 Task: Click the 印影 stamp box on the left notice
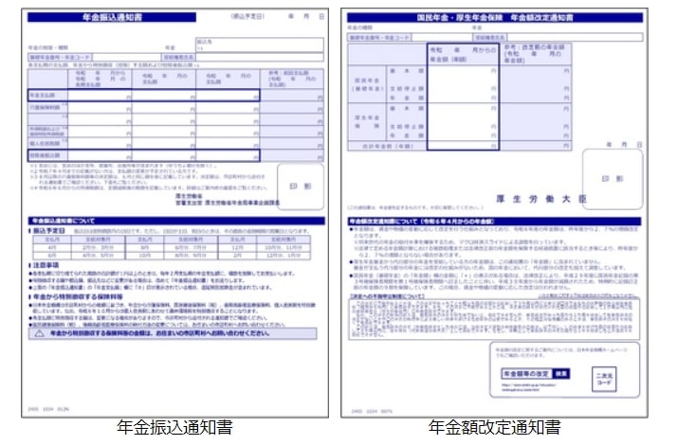coord(301,187)
